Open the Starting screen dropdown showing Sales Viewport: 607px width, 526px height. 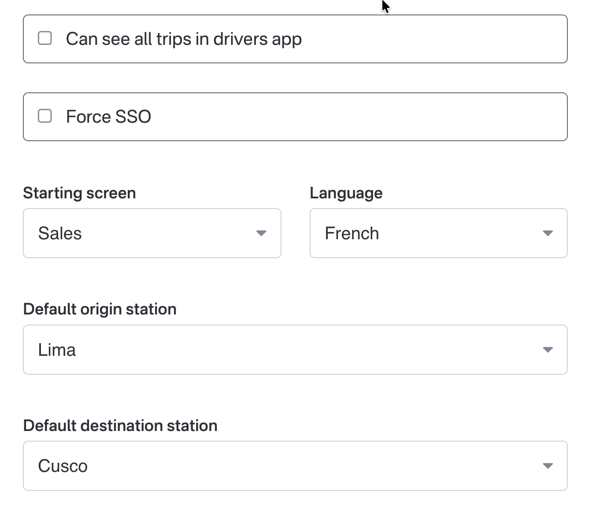coord(152,233)
